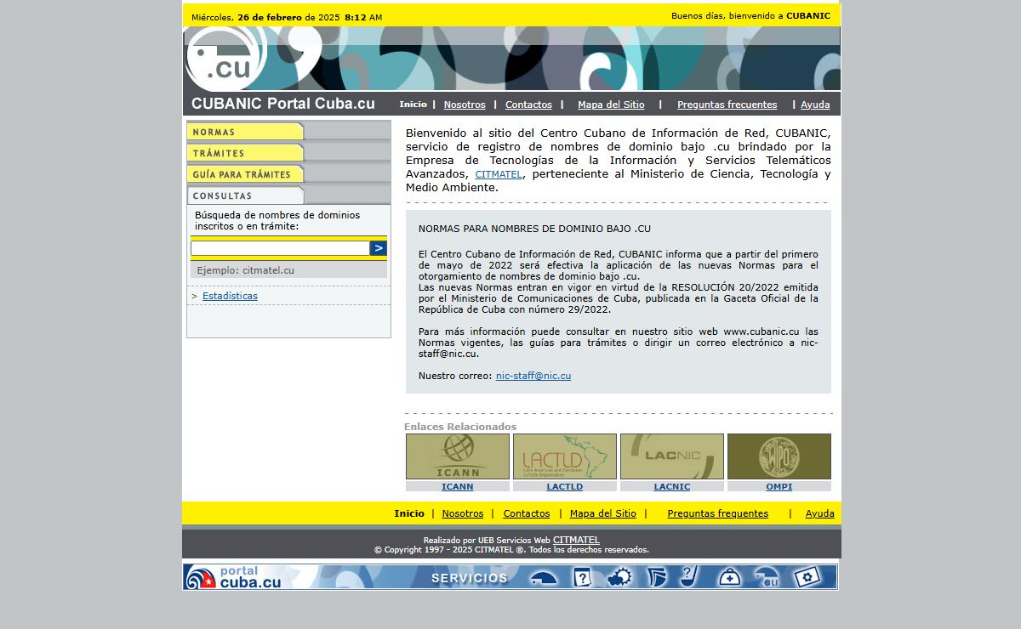This screenshot has height=629, width=1021.
Task: Open the WIPO logo thumbnail
Action: coord(779,456)
